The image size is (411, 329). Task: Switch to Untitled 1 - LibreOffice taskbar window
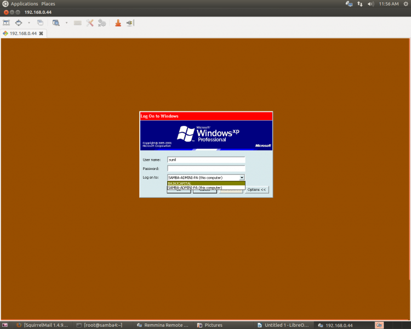tap(283, 325)
